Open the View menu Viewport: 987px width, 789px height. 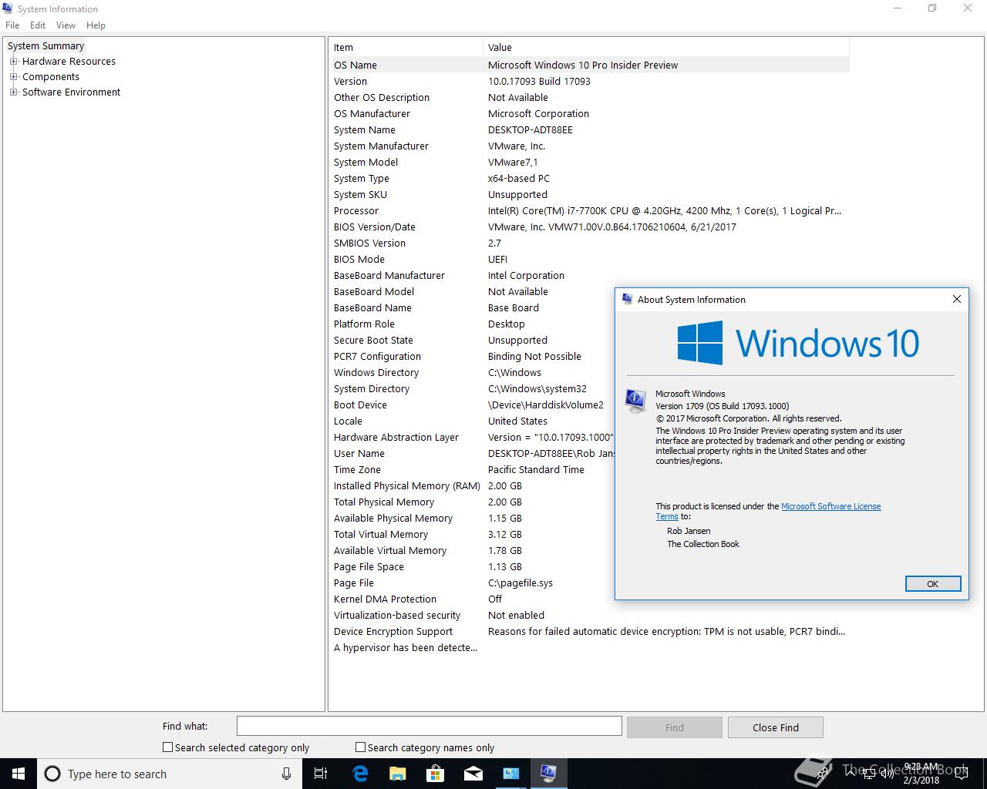pos(66,25)
